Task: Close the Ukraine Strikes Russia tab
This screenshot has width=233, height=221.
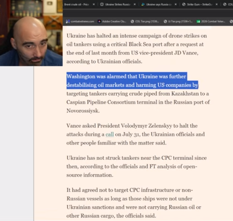Action: pos(135,4)
